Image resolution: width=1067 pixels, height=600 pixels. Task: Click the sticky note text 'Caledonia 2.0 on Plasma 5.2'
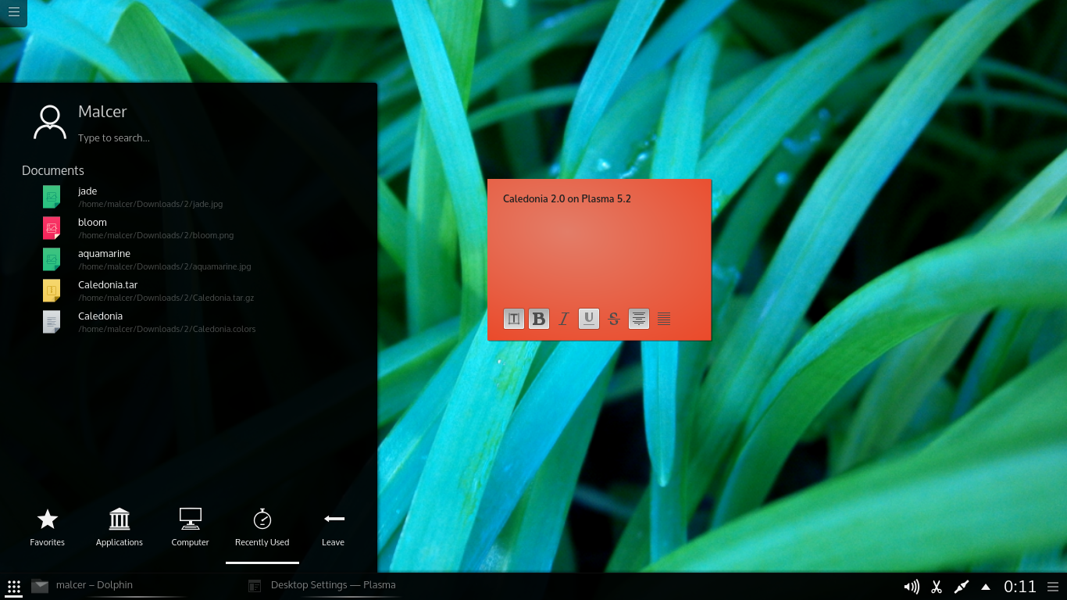567,199
